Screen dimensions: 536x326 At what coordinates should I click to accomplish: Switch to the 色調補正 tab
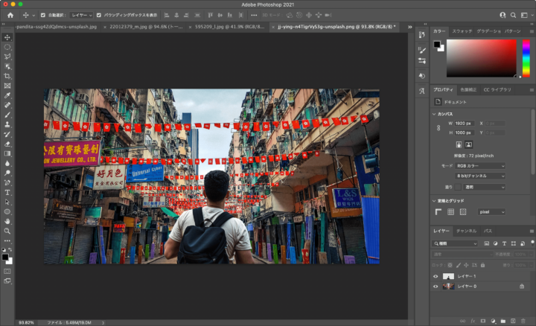[x=468, y=89]
